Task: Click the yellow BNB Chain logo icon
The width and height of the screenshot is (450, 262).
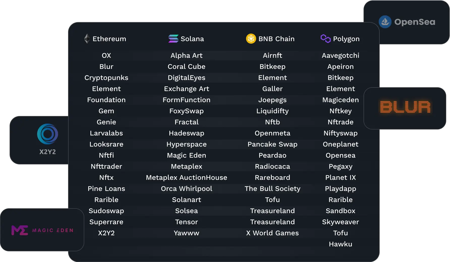Action: [251, 39]
